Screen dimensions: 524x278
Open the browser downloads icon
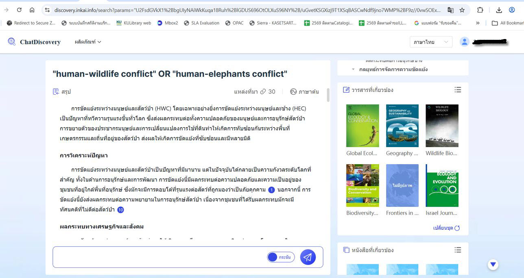(499, 10)
